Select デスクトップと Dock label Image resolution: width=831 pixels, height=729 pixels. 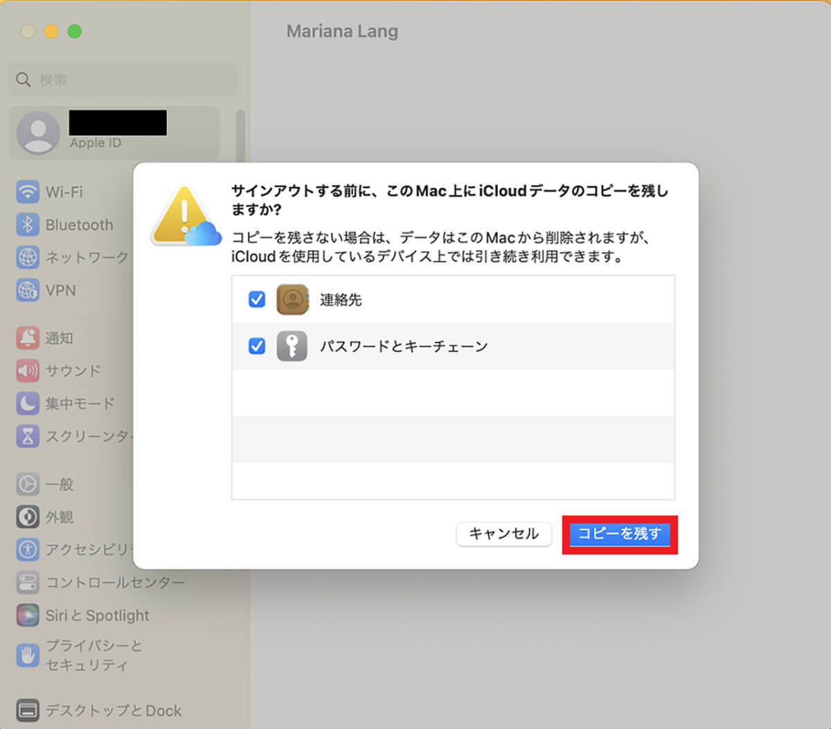114,711
